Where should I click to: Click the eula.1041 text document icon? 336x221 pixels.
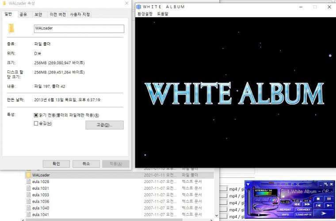28,214
